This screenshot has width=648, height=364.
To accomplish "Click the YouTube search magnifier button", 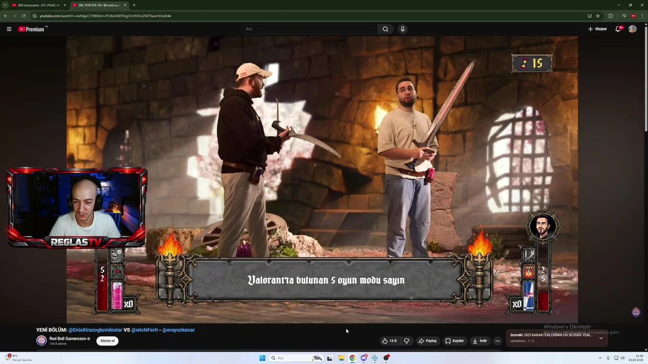I will click(385, 29).
